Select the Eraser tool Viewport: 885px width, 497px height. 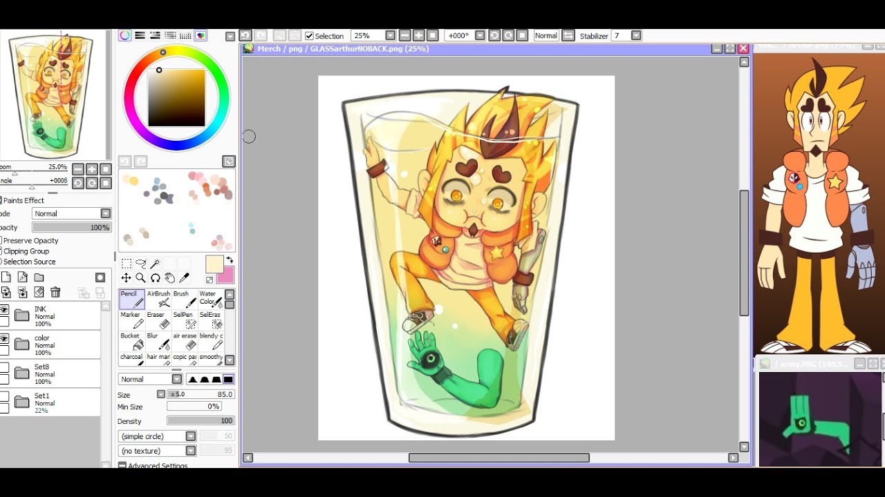(158, 320)
